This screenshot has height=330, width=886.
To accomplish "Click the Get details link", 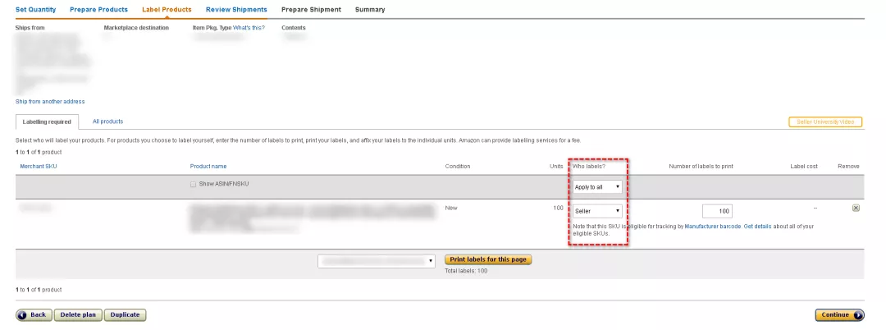I will click(x=757, y=227).
